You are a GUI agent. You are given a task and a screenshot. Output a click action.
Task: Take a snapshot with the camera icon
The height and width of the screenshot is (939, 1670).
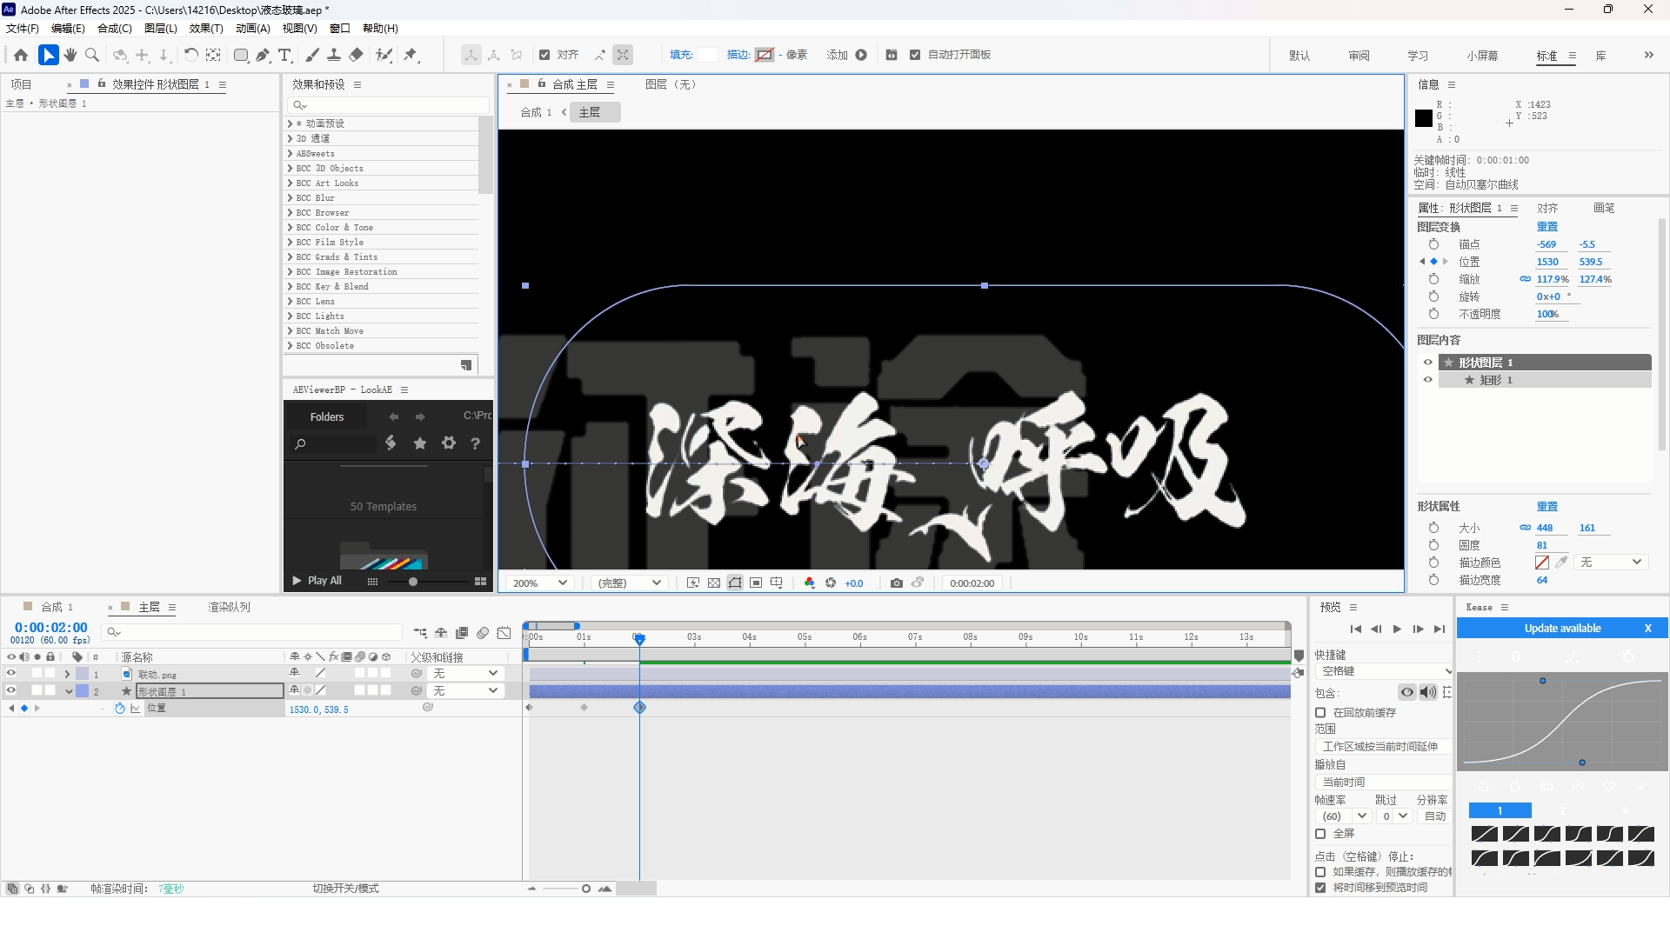(x=896, y=583)
